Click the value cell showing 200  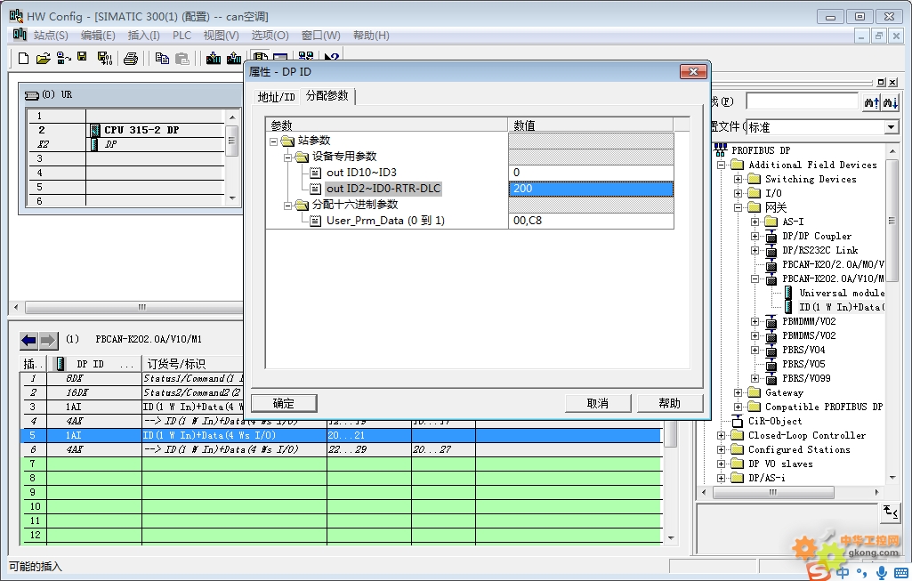(x=591, y=189)
